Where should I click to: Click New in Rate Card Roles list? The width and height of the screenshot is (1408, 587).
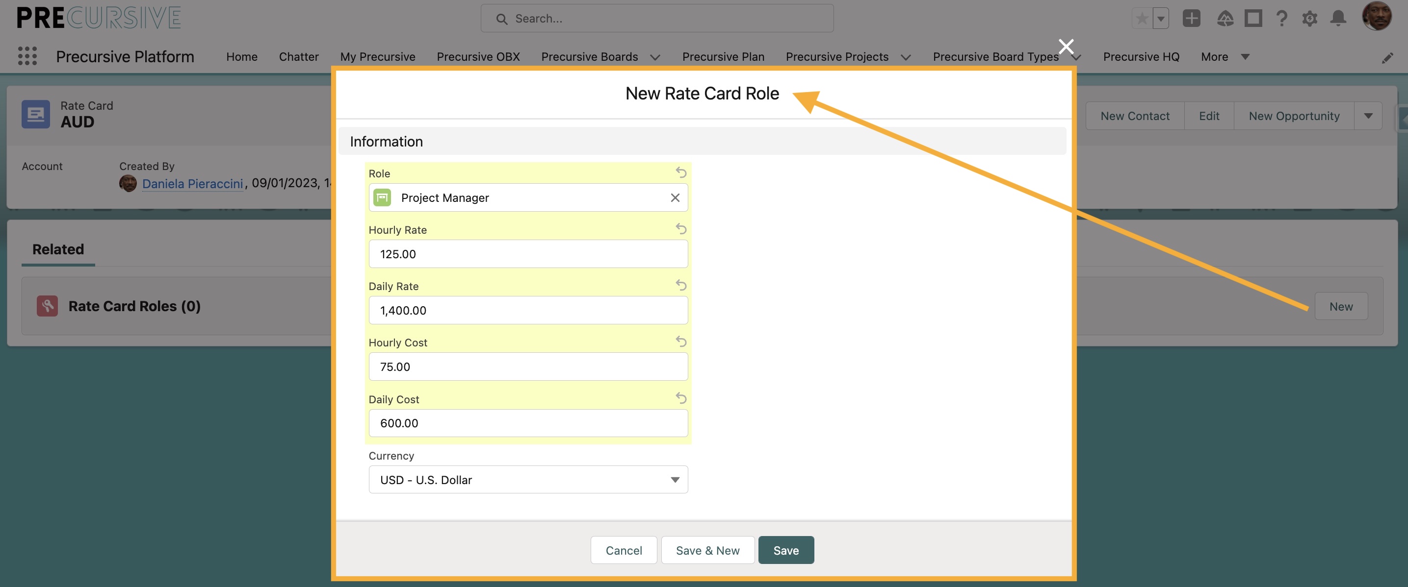point(1341,306)
